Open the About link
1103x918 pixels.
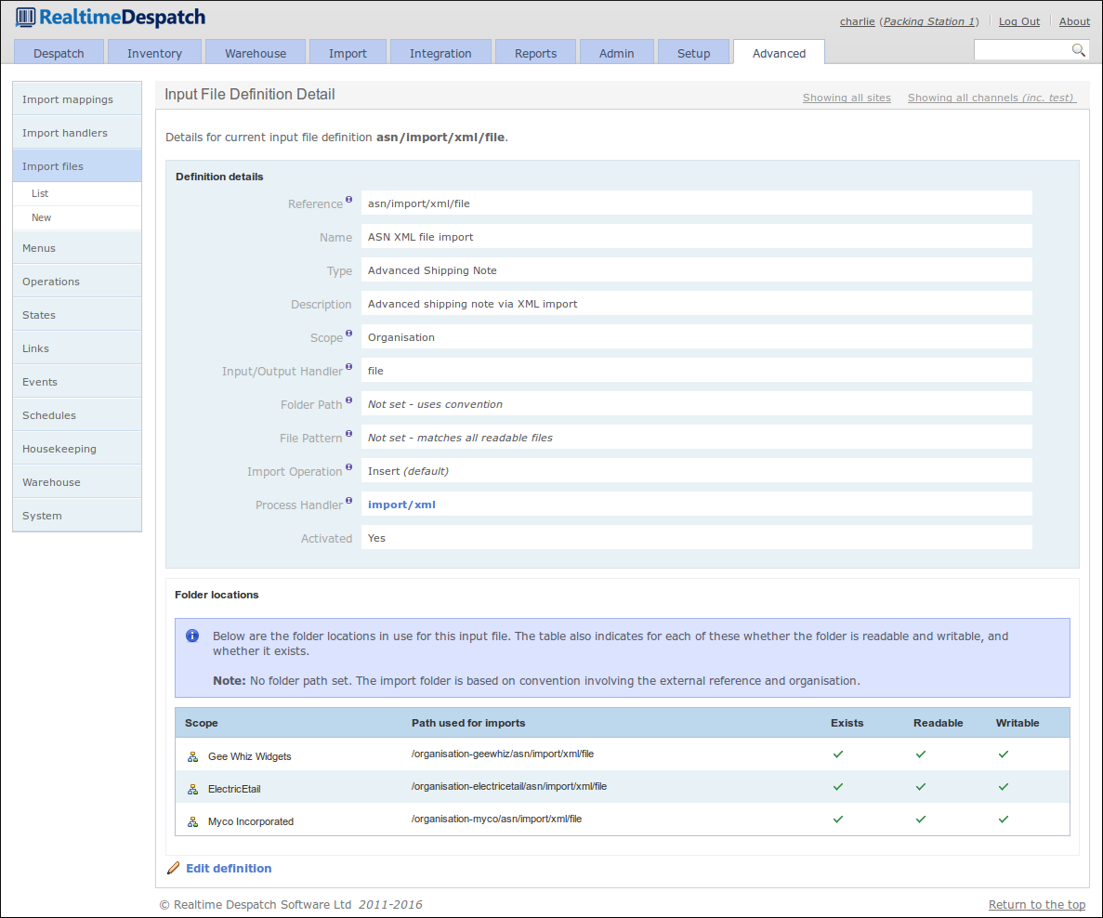coord(1074,21)
